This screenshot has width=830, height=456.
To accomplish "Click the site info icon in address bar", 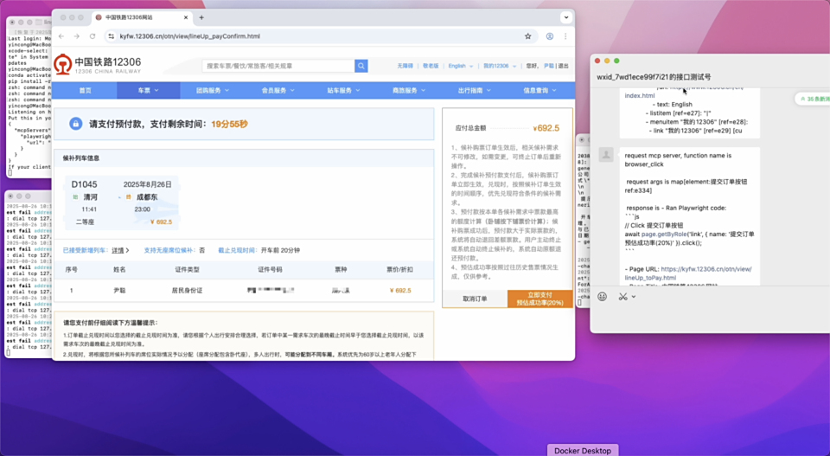I will tap(112, 36).
